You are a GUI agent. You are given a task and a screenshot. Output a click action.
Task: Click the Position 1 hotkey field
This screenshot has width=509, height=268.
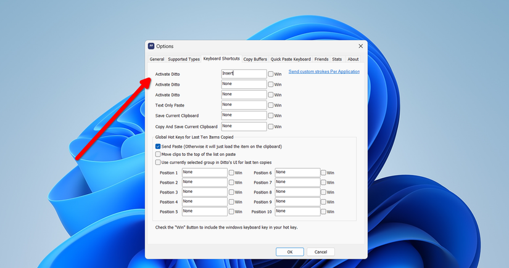point(204,173)
